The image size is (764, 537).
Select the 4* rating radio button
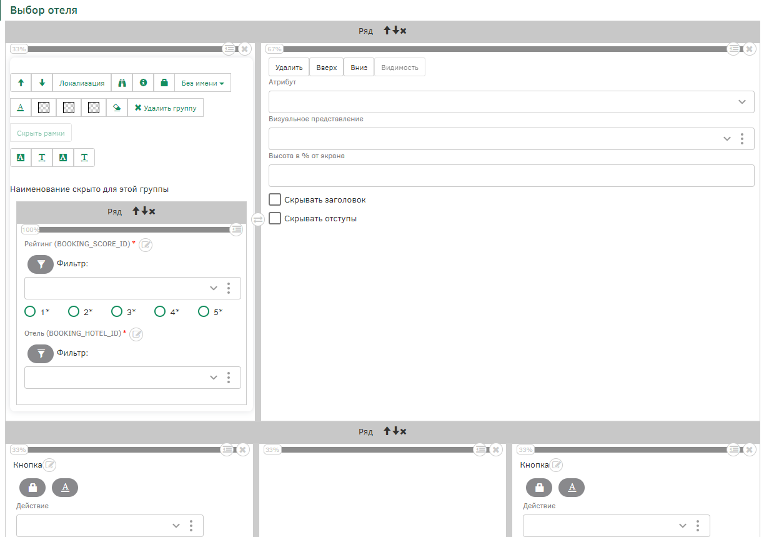click(160, 311)
